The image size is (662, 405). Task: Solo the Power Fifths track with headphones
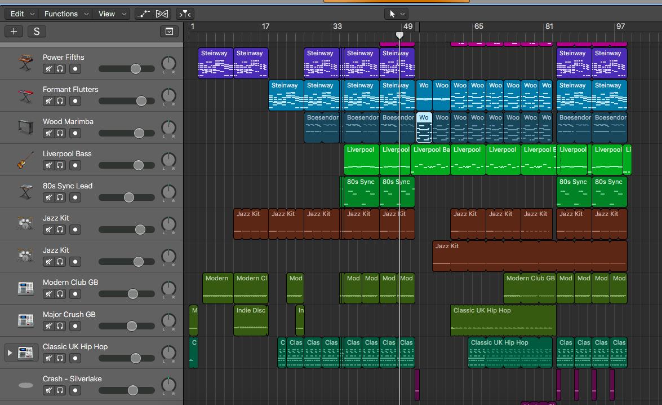tap(60, 69)
